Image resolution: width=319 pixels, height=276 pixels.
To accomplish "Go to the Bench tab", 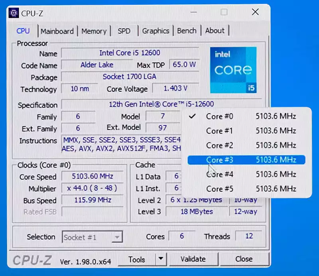I will click(x=187, y=31).
